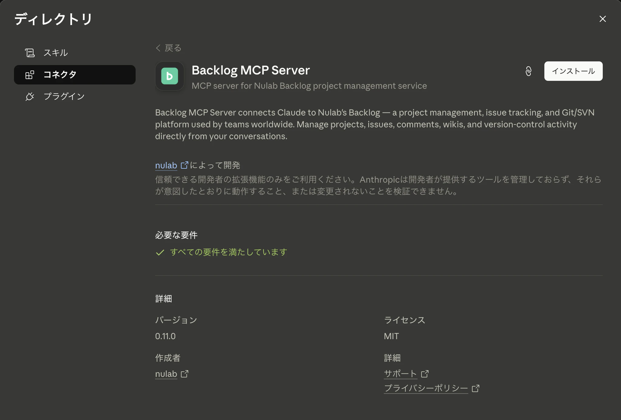621x420 pixels.
Task: Click the バージョン label
Action: point(176,320)
